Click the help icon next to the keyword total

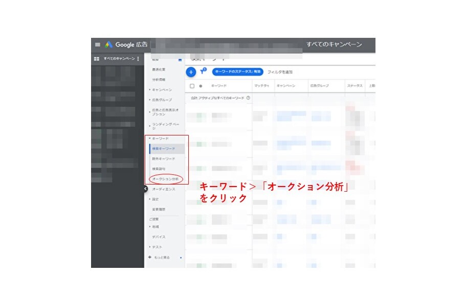tap(248, 98)
